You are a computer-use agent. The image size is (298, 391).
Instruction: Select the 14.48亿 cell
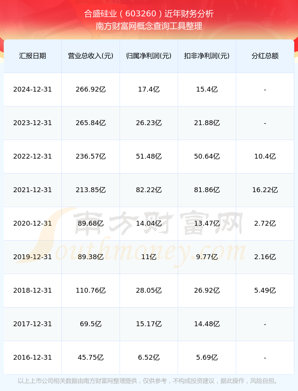pos(207,324)
